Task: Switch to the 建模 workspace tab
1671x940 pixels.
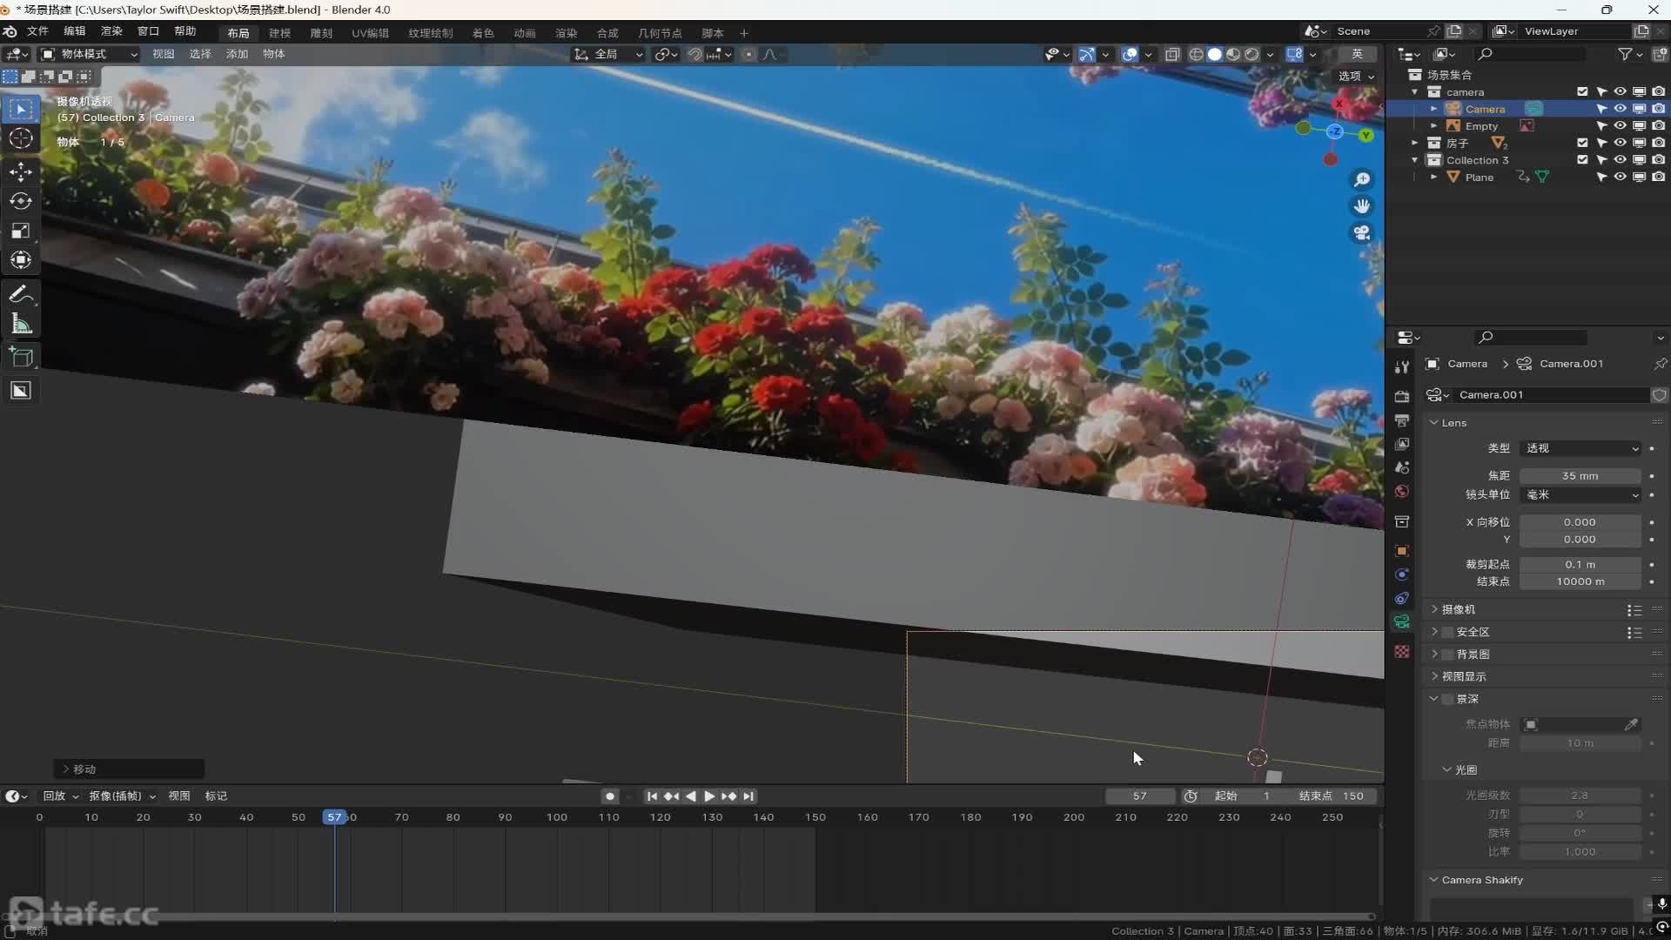Action: click(279, 33)
